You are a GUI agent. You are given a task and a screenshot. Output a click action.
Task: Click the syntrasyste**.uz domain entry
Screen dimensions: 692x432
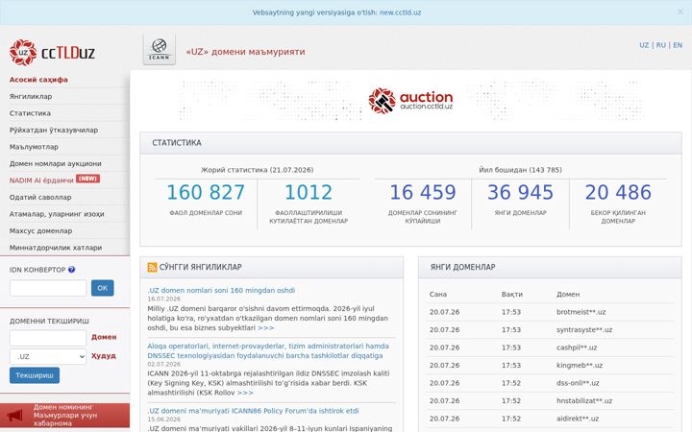pos(584,329)
